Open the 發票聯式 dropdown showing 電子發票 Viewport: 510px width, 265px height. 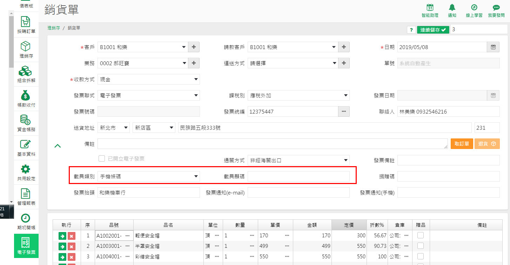(x=149, y=95)
